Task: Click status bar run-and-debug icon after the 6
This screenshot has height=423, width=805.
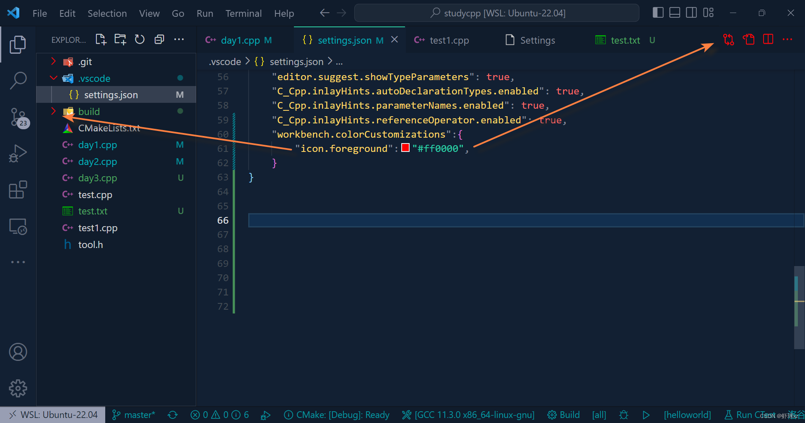Action: click(265, 415)
